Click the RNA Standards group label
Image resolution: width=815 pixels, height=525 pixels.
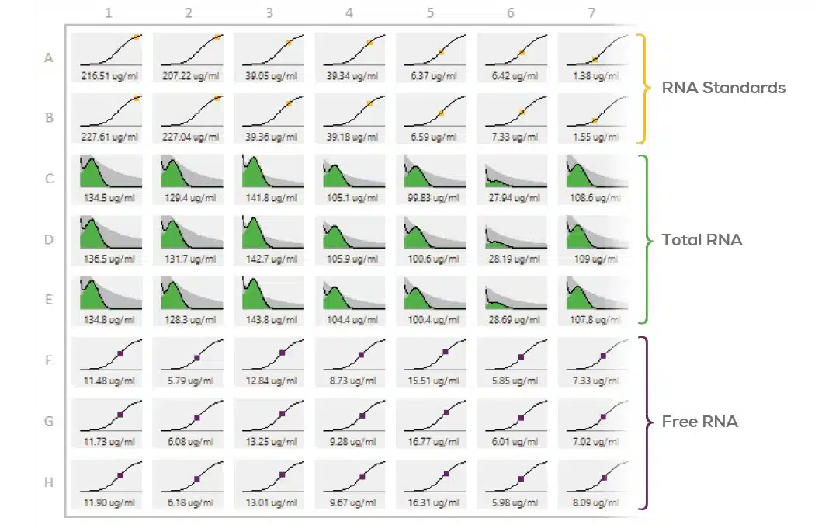pos(723,88)
